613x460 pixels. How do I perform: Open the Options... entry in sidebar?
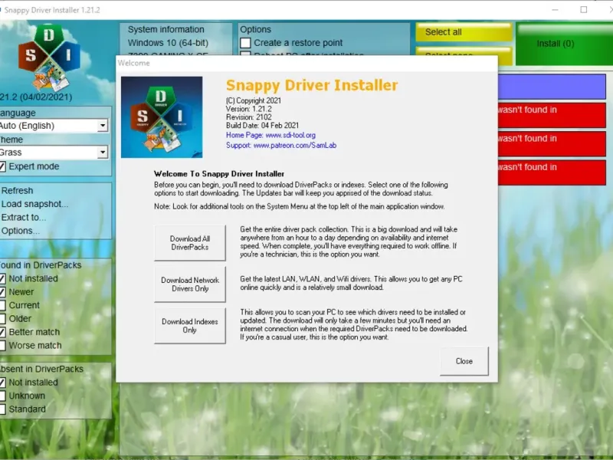21,231
